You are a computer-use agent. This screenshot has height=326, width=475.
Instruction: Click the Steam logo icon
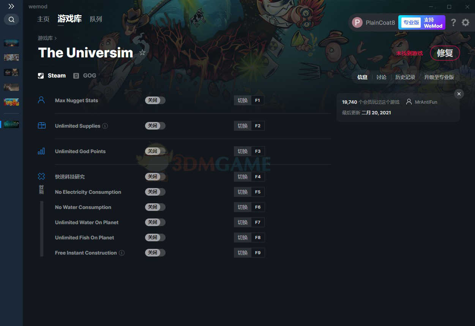click(x=41, y=76)
